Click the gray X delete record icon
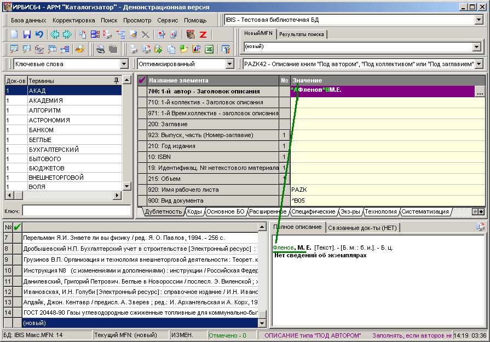Viewport: 490px width, 342px height. pos(145,34)
